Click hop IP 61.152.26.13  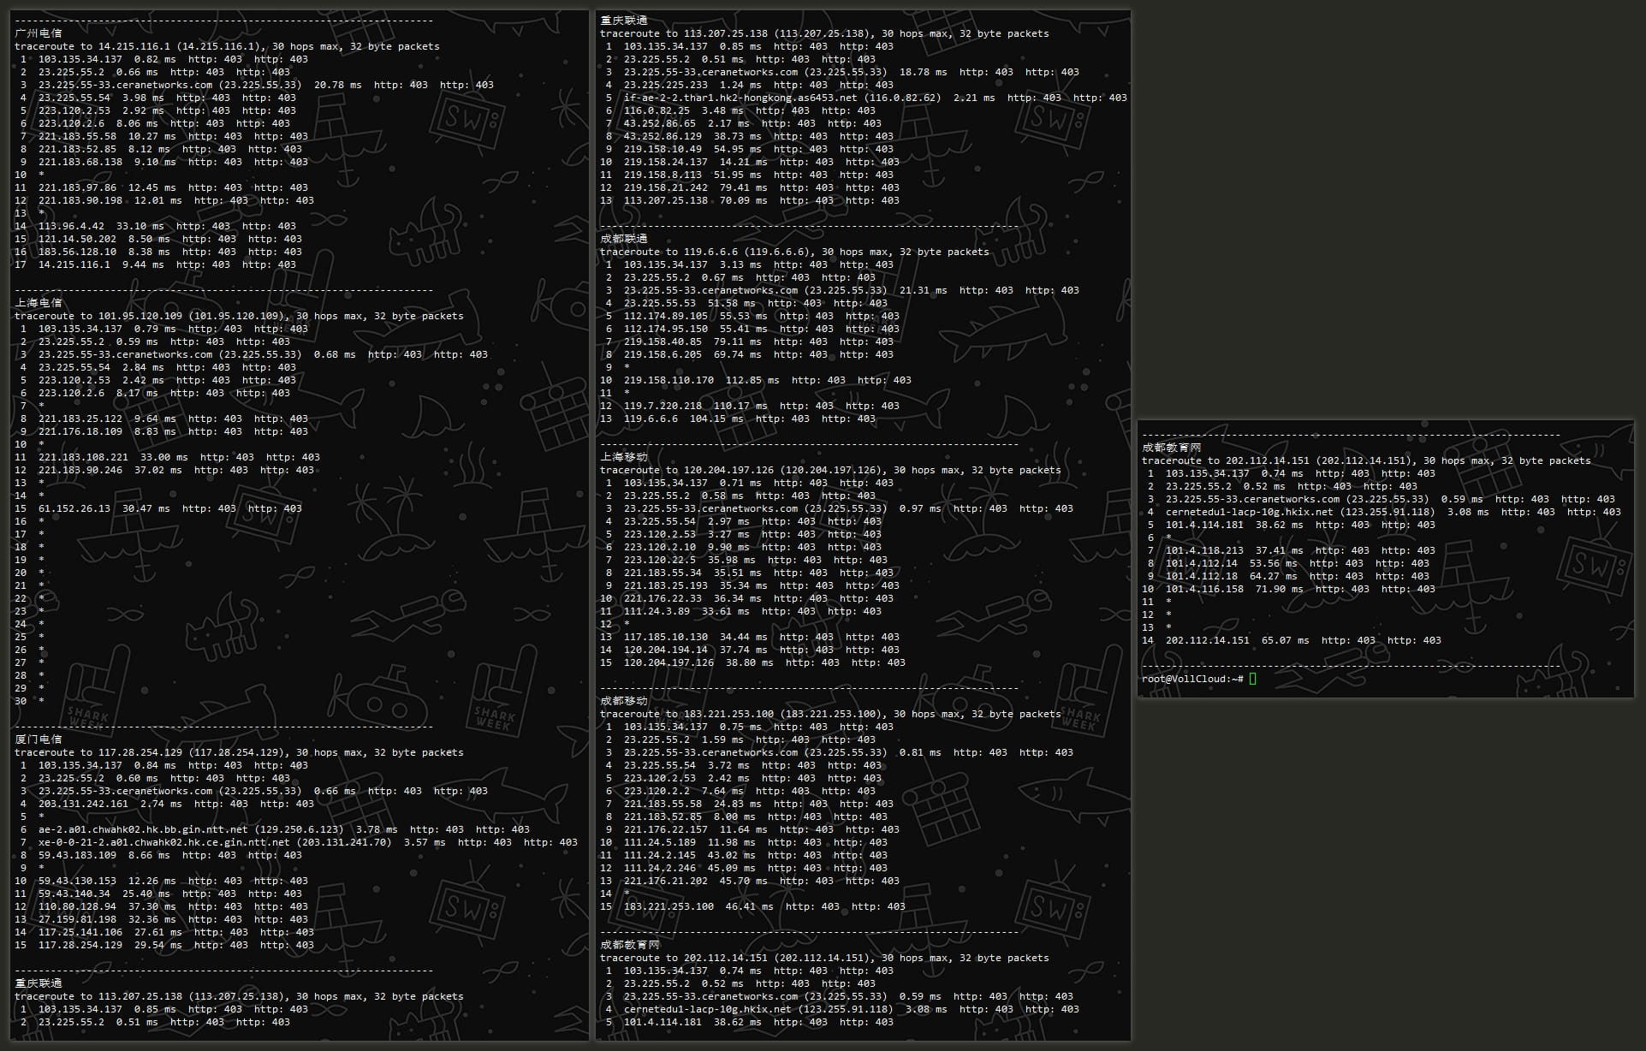(x=74, y=508)
